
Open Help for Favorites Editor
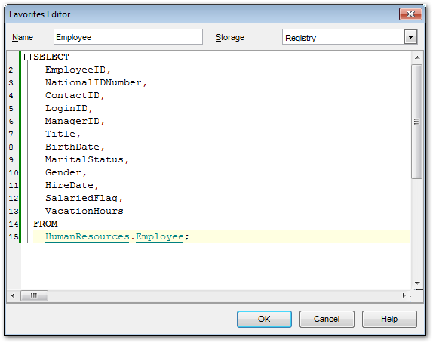click(x=389, y=319)
